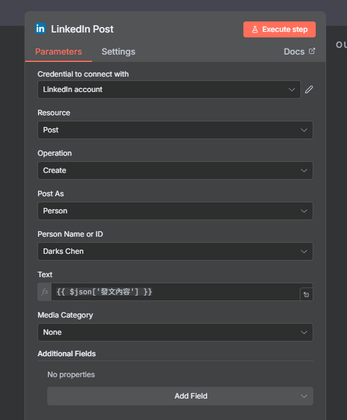This screenshot has height=420, width=347.
Task: Open the Resource dropdown showing Post
Action: 175,130
